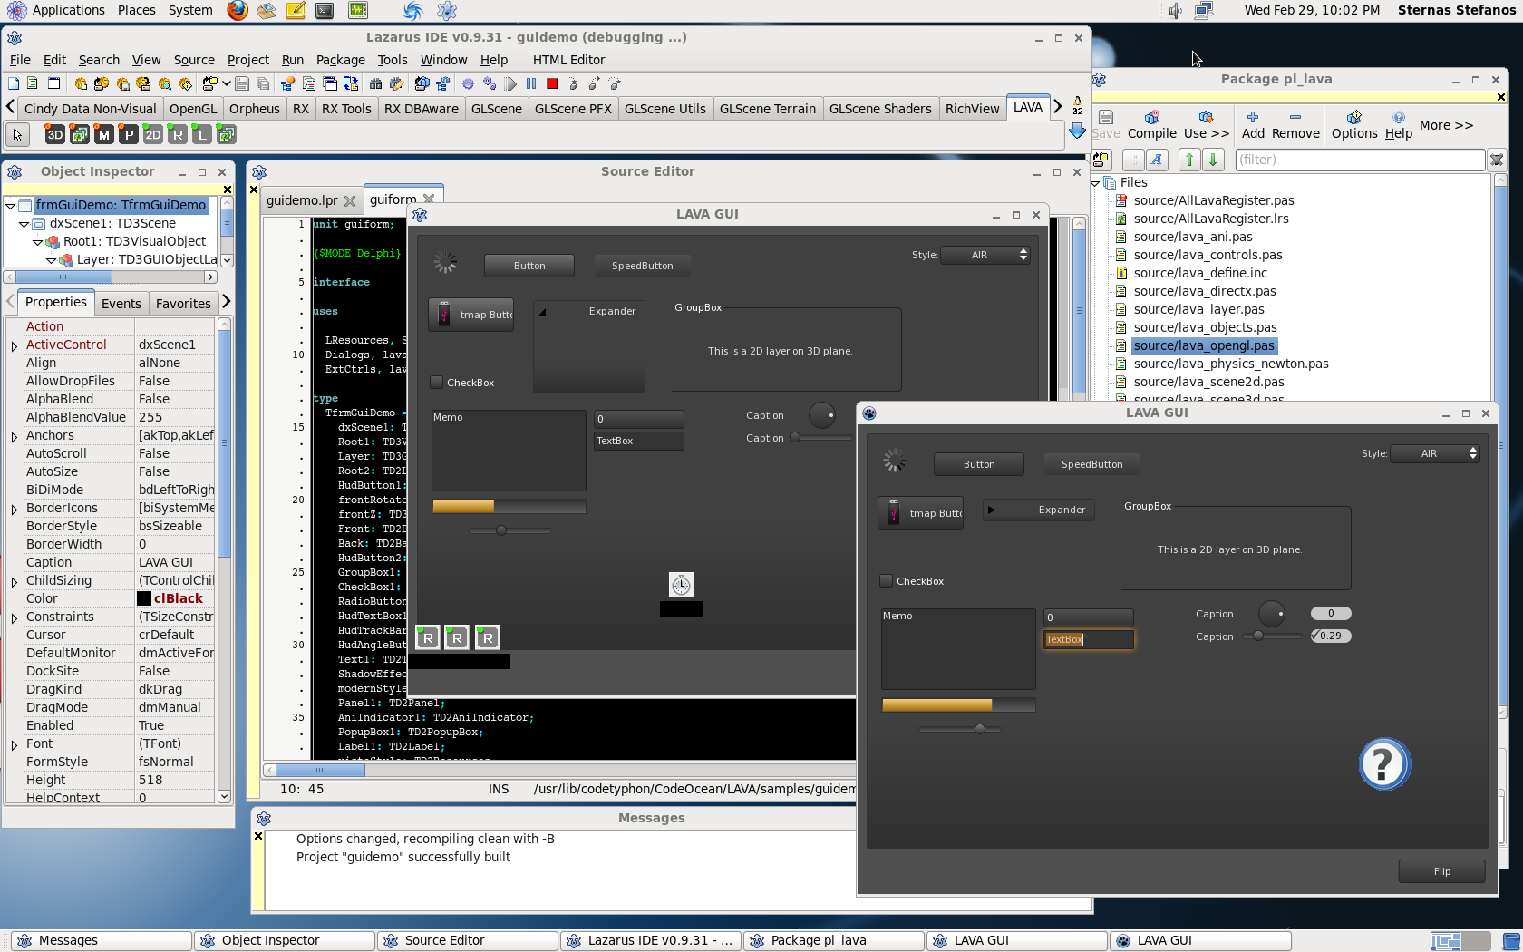
Task: Click Button in front LAVA GUI window
Action: click(x=979, y=464)
